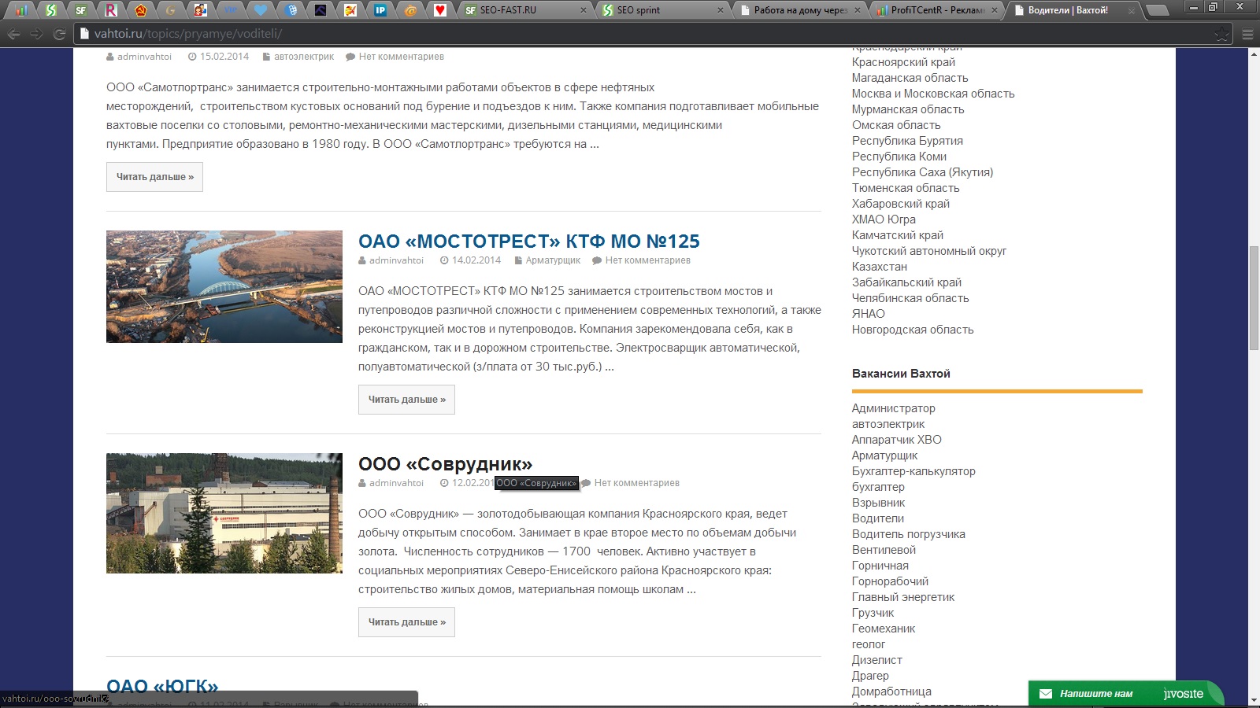Viewport: 1260px width, 708px height.
Task: Bookmark this page with the star icon
Action: point(1221,34)
